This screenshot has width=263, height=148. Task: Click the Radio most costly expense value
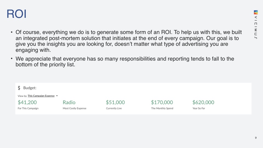coord(69,102)
